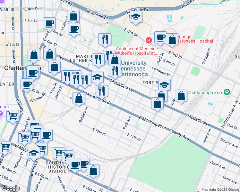Select the Adolescent Medicine Children's Hospital label
Image resolution: width=240 pixels, height=192 pixels.
pos(137,51)
